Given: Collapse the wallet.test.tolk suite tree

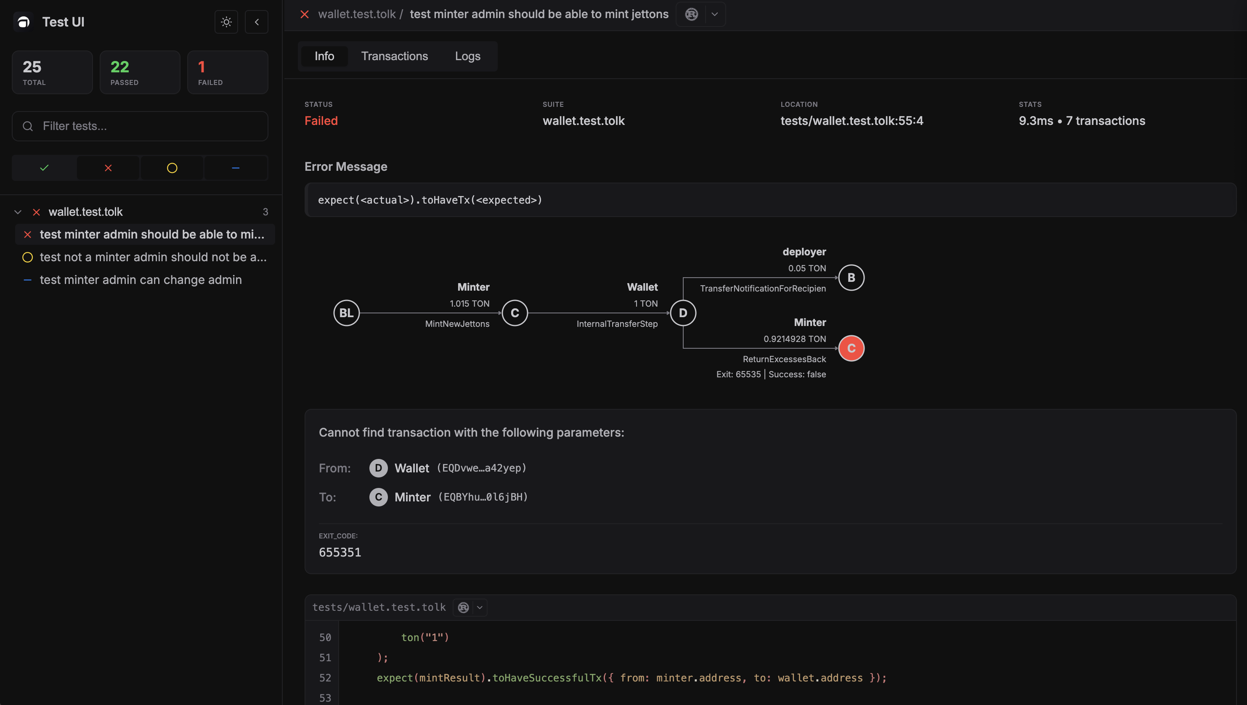Looking at the screenshot, I should (17, 212).
